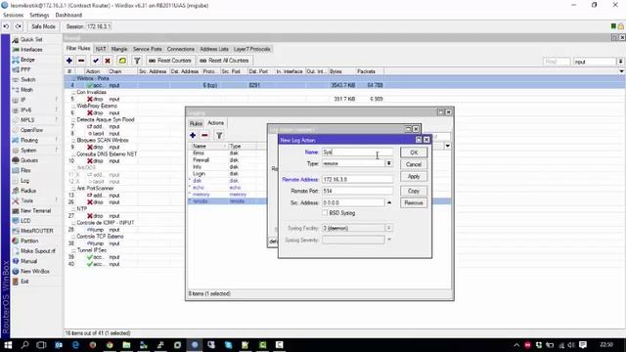Open the Settings menu
This screenshot has width=626, height=352.
coord(39,15)
